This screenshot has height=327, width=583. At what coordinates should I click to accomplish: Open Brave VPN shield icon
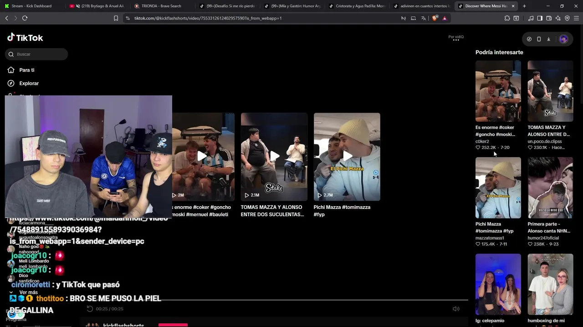(567, 18)
